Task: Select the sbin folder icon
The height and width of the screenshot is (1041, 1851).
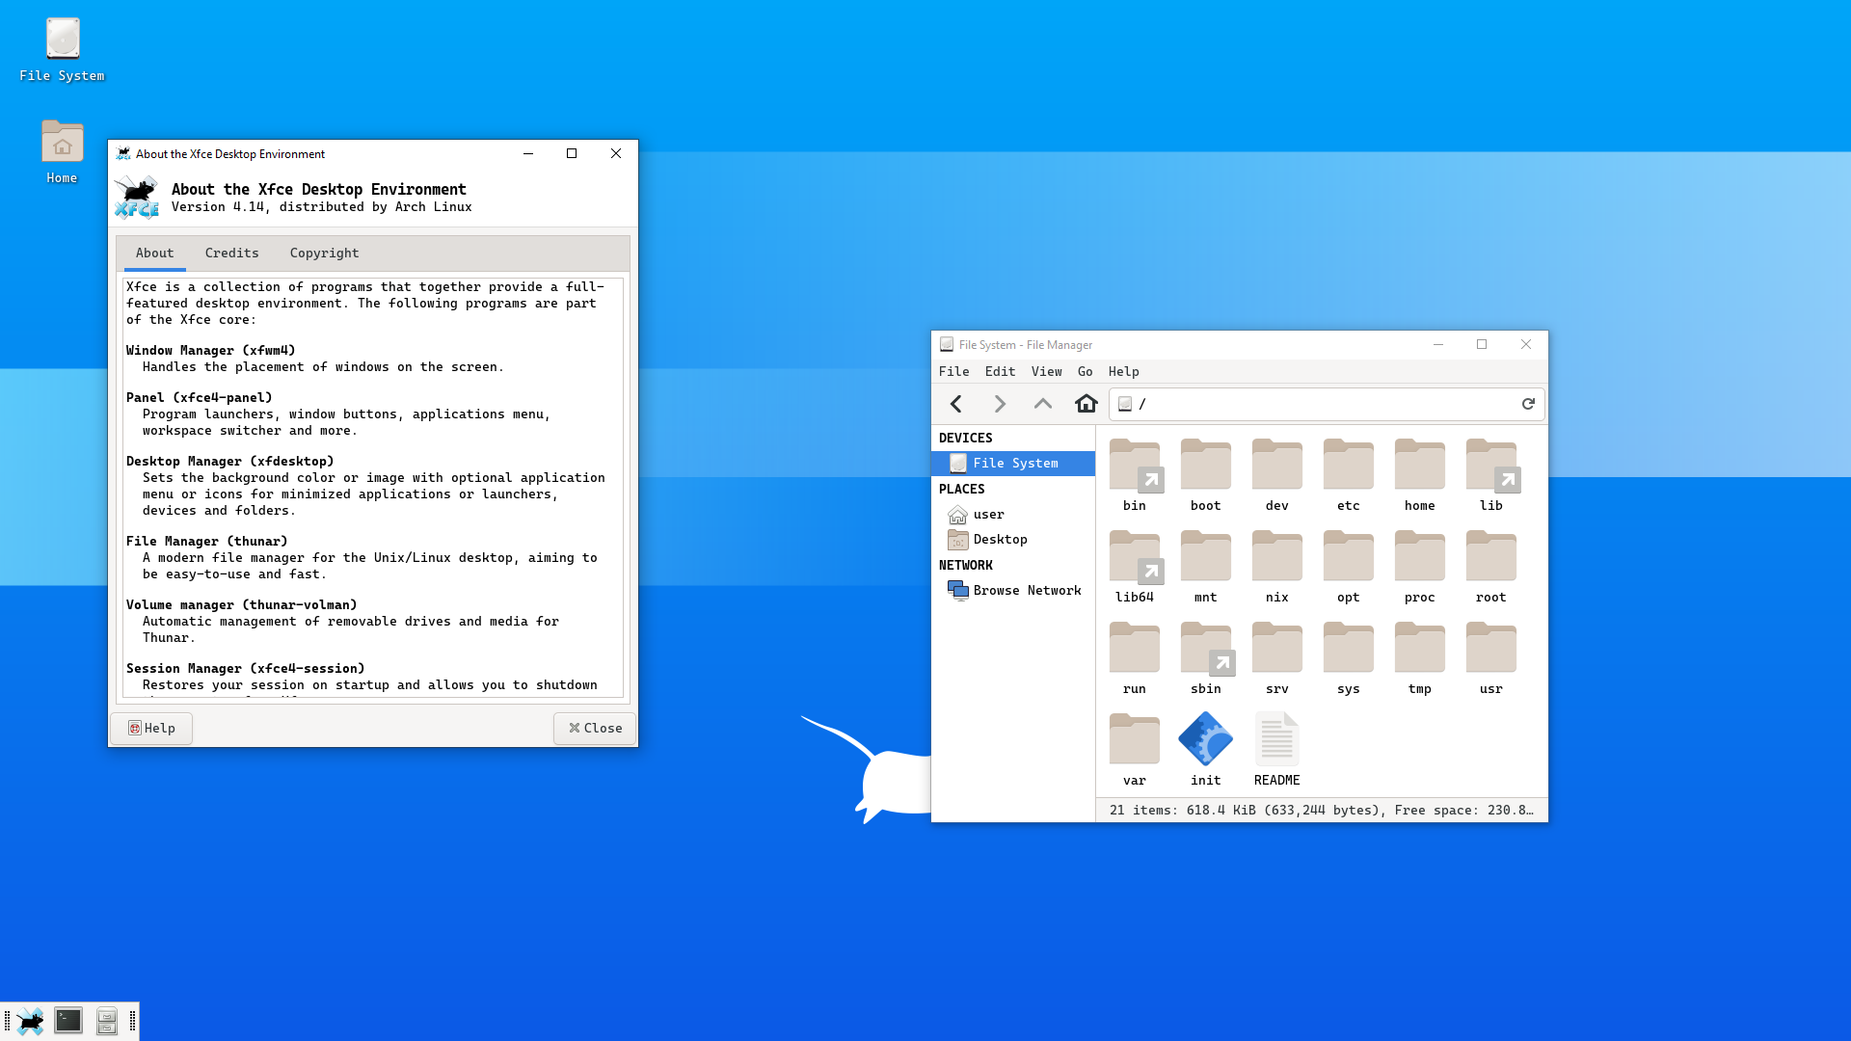Action: [1206, 649]
